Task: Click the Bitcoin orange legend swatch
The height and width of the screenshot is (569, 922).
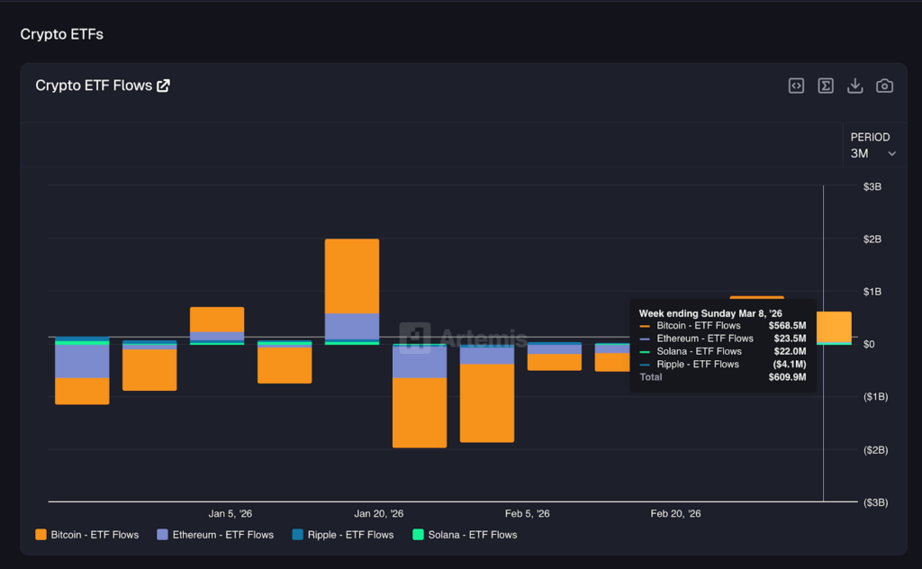Action: click(41, 535)
